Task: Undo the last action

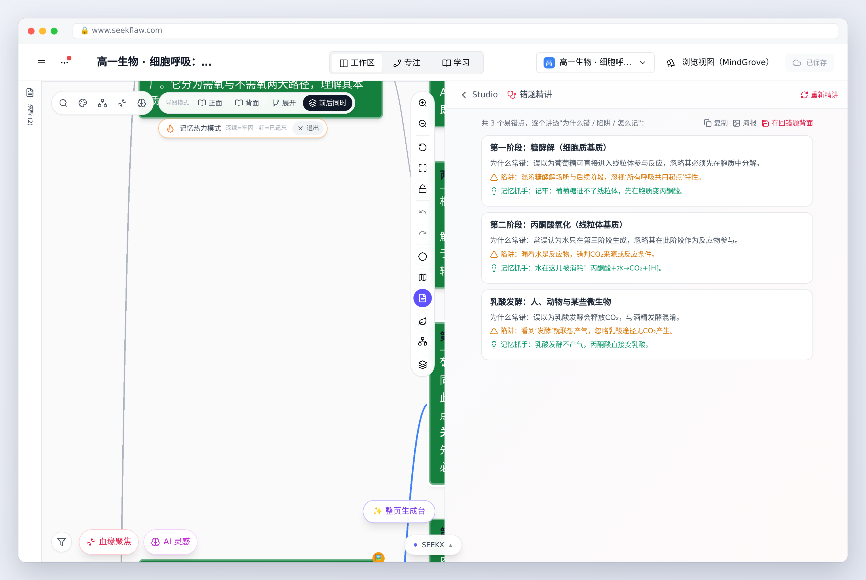Action: click(x=422, y=212)
